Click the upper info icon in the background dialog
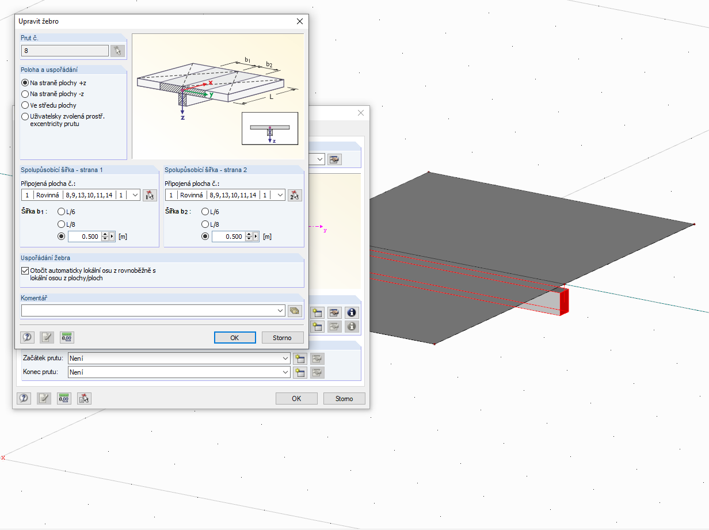The width and height of the screenshot is (709, 530). (x=351, y=313)
